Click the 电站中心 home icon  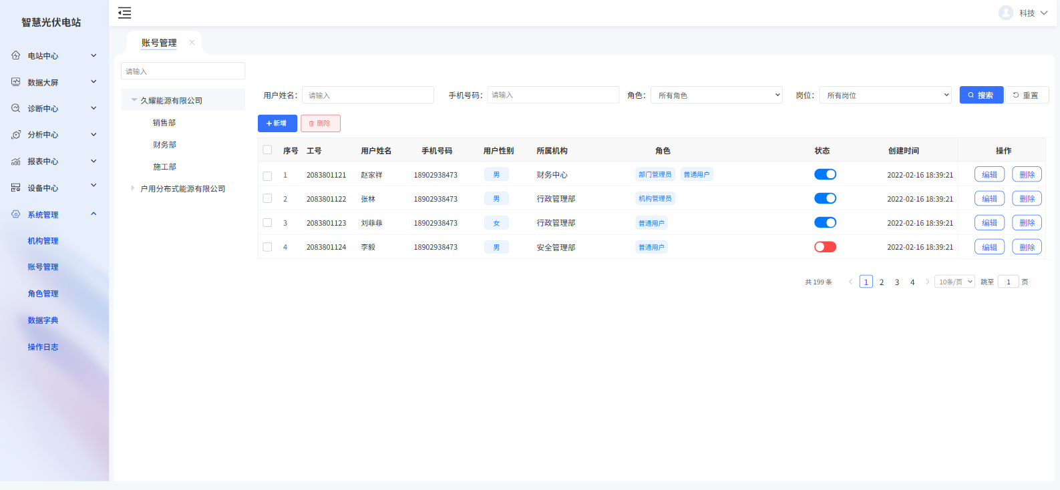click(x=15, y=55)
